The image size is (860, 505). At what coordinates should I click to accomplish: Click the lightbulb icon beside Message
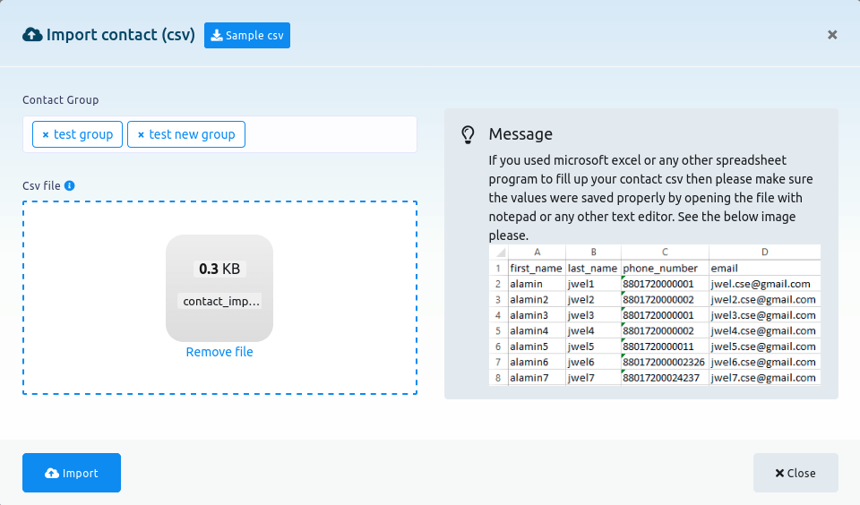pyautogui.click(x=468, y=134)
